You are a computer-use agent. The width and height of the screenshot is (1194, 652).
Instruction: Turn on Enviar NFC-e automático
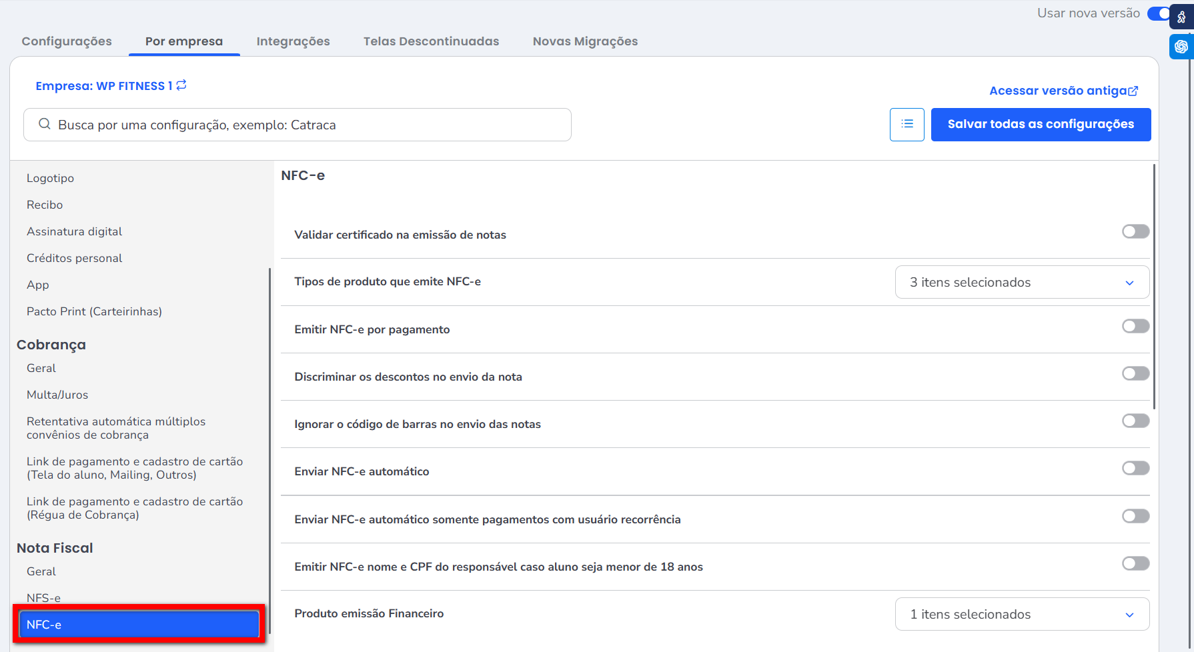click(x=1135, y=468)
